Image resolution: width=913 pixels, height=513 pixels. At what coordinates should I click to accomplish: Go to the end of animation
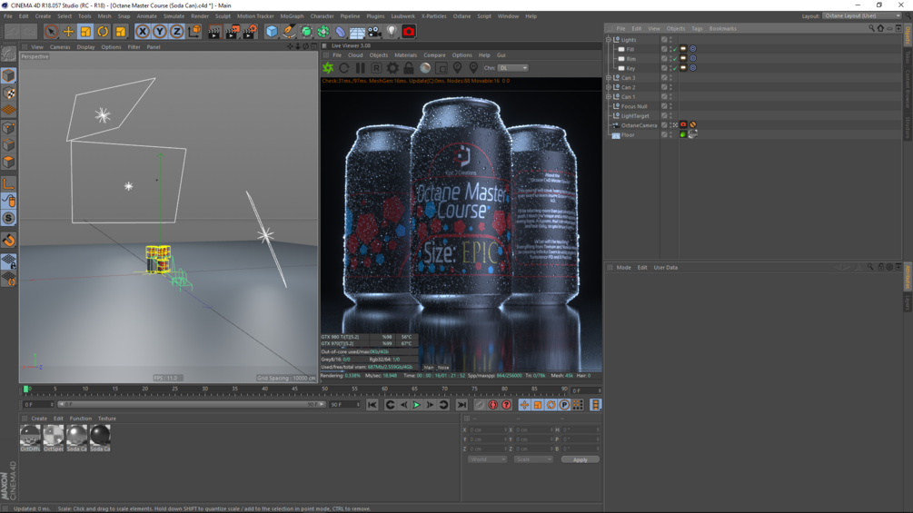click(x=461, y=405)
